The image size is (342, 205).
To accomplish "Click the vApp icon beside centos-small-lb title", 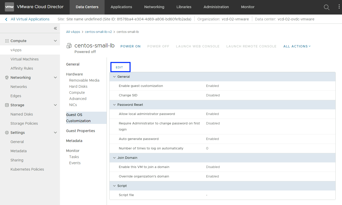I will 69,46.
